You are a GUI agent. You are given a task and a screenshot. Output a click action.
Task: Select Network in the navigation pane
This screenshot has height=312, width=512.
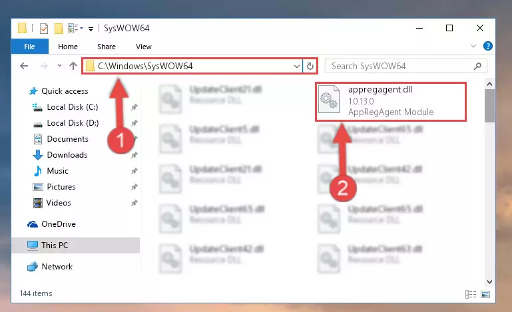(x=57, y=267)
